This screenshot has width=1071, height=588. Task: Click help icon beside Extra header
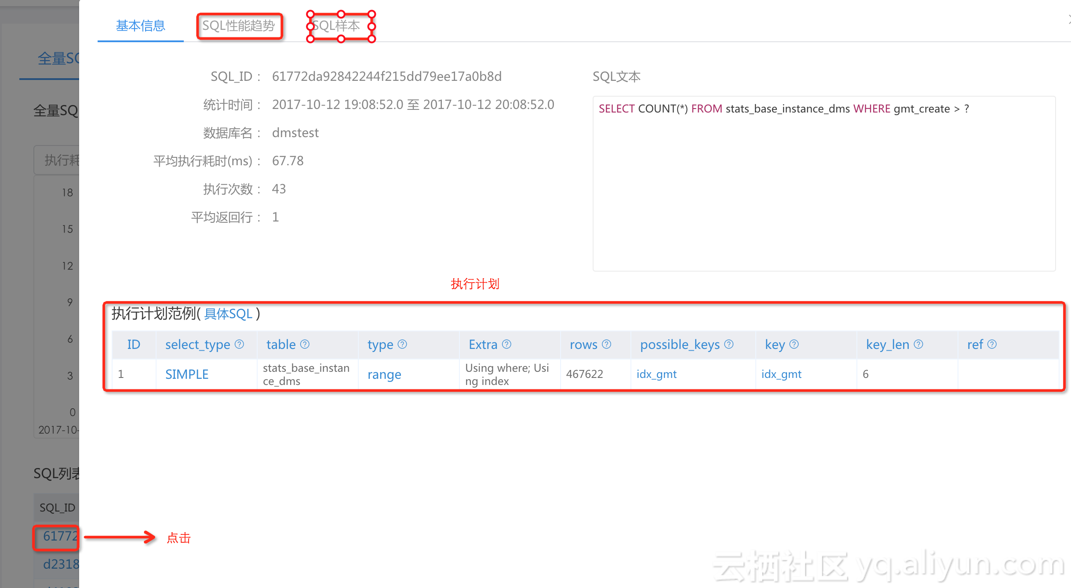[506, 344]
